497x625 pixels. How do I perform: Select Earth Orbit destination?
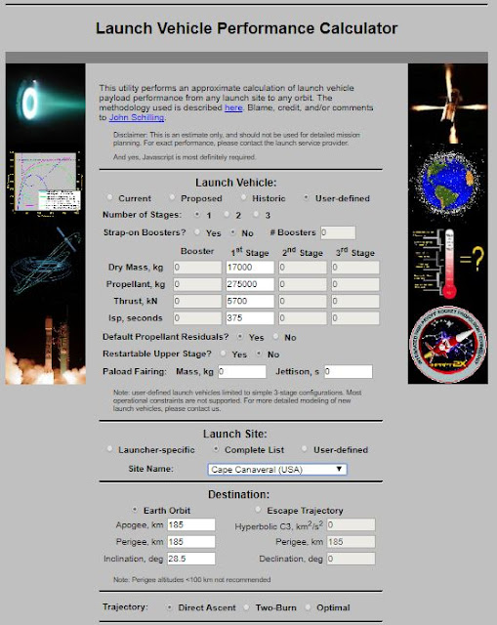pos(135,510)
